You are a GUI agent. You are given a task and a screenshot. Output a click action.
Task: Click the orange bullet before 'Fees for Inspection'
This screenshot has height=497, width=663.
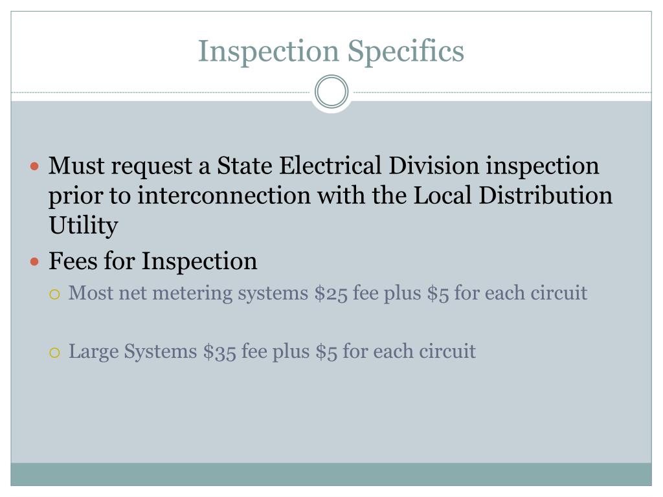35,262
